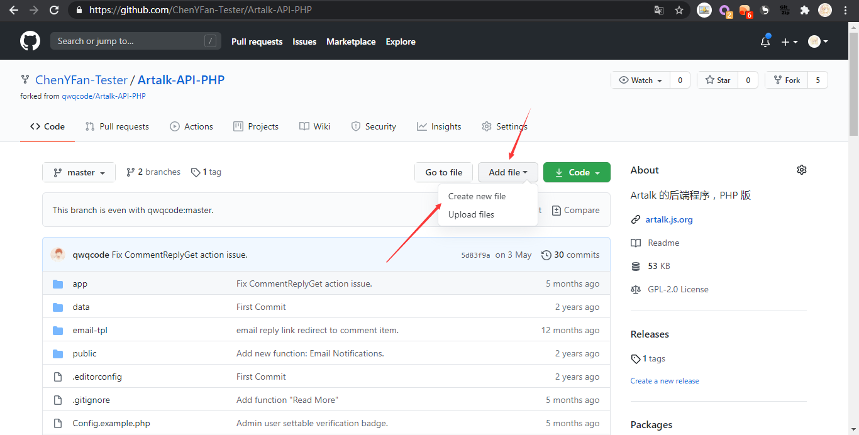Image resolution: width=859 pixels, height=435 pixels.
Task: Open Artalk-API-PHP repository link
Action: (x=181, y=80)
